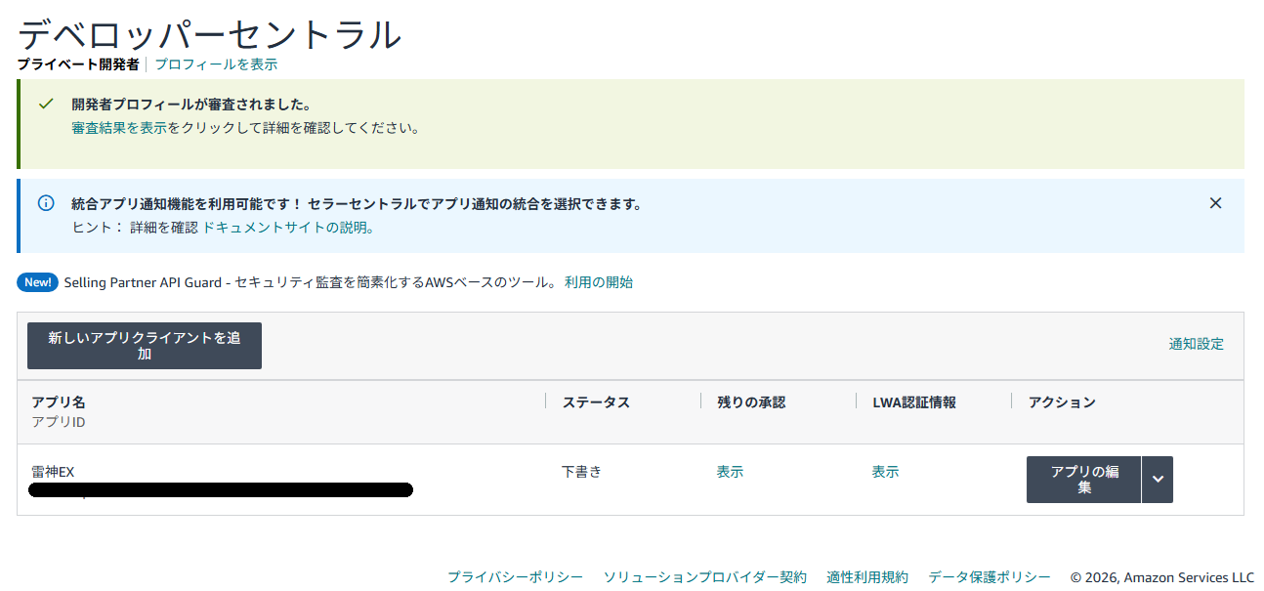Image resolution: width=1264 pixels, height=591 pixels.
Task: Show LWA認証情報 for 雷神EX
Action: (885, 472)
